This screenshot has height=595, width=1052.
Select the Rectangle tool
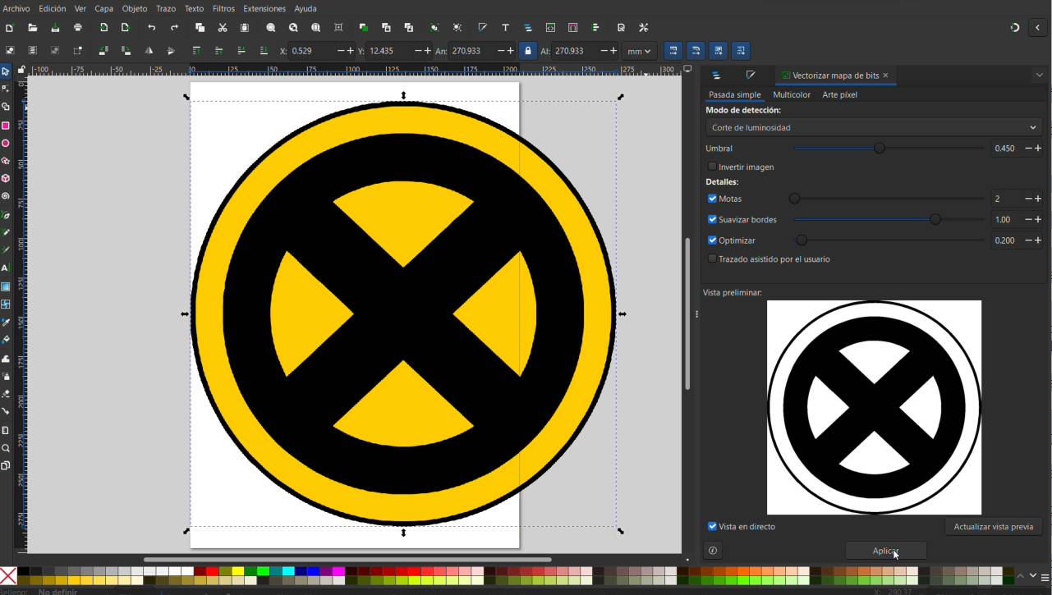6,126
